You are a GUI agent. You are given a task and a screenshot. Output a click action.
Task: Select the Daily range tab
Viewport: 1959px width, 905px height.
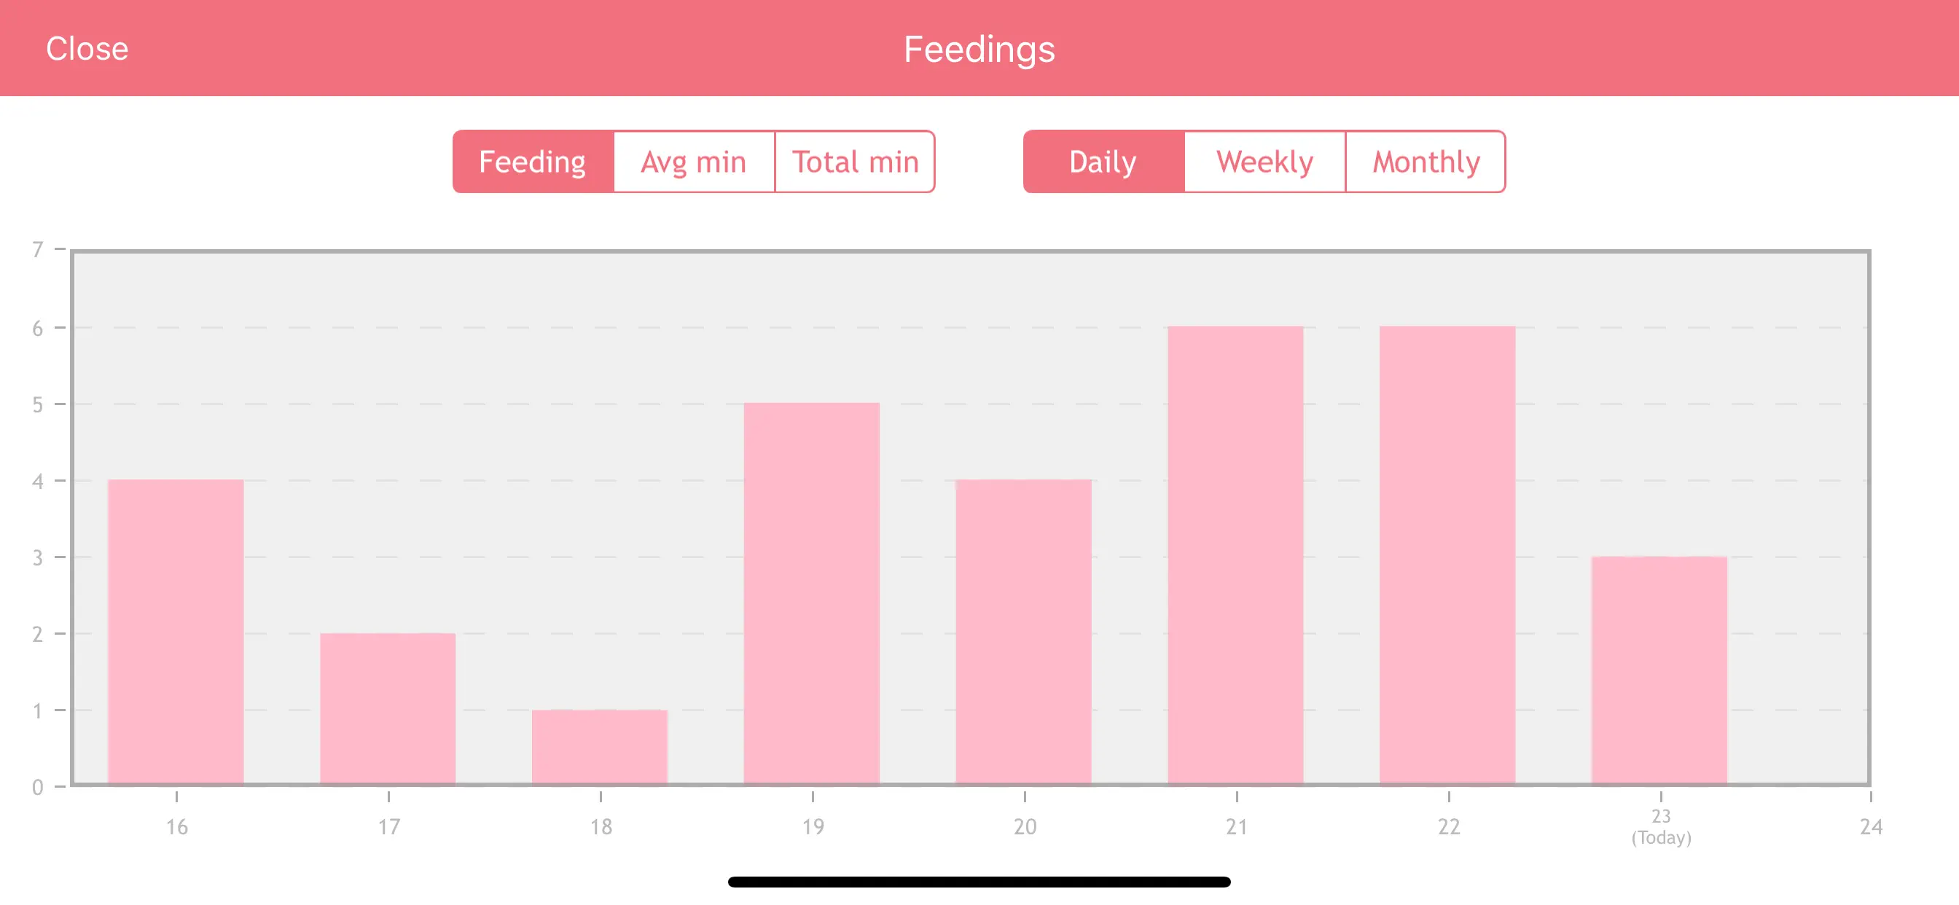1103,161
